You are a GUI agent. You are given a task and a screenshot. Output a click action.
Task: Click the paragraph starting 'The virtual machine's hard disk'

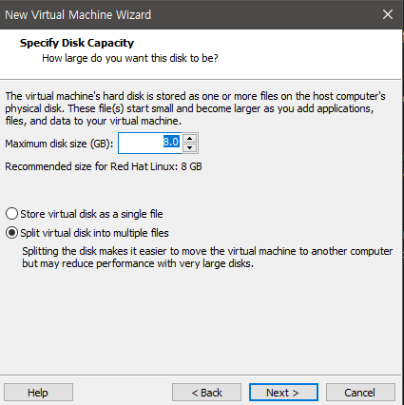tap(195, 108)
